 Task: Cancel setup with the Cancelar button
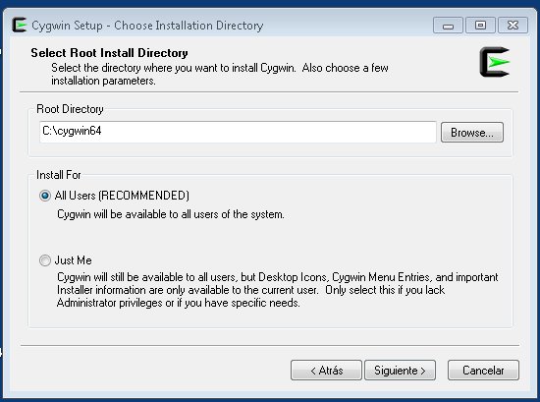483,371
